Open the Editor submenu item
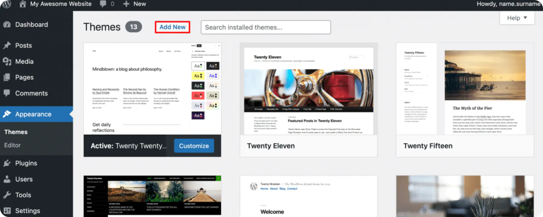543x217 pixels. click(x=12, y=145)
